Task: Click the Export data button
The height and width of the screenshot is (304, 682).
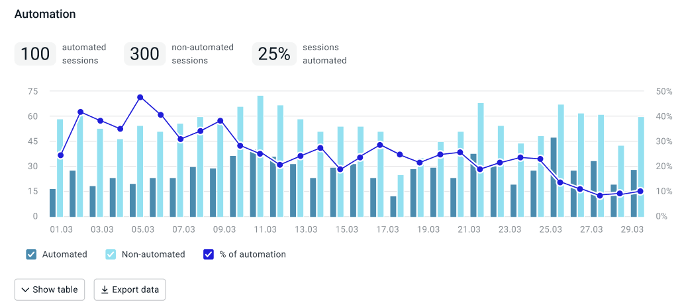Action: (130, 289)
